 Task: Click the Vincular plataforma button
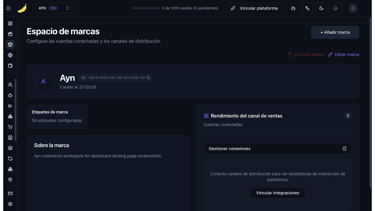(x=254, y=8)
